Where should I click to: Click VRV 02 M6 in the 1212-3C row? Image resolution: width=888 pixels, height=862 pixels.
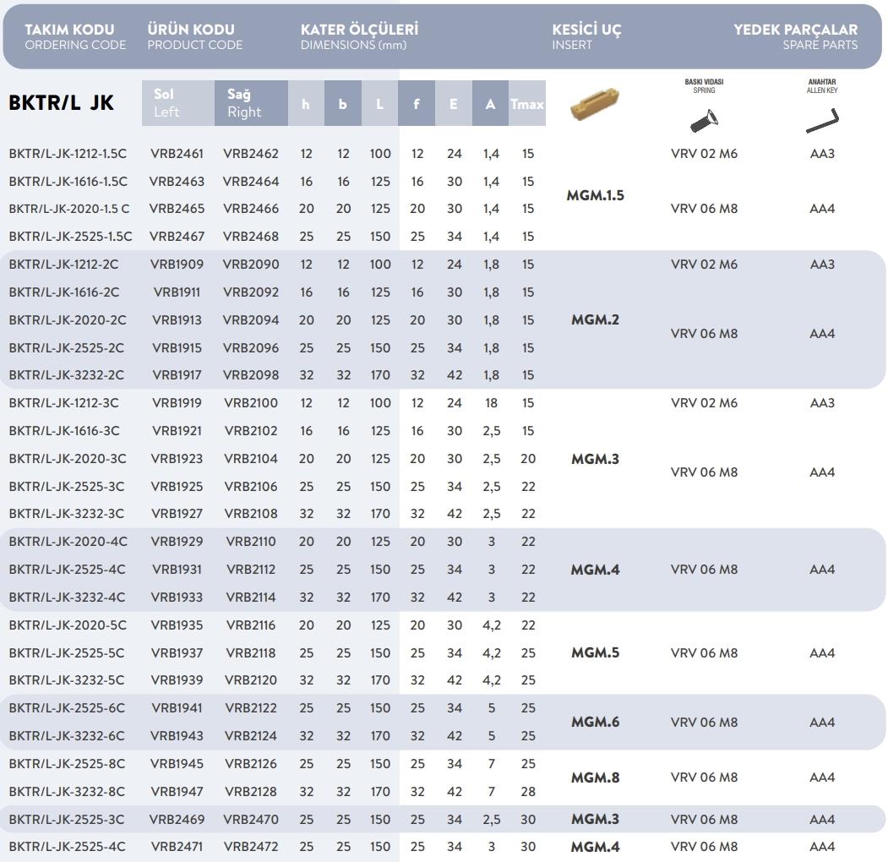[x=704, y=402]
